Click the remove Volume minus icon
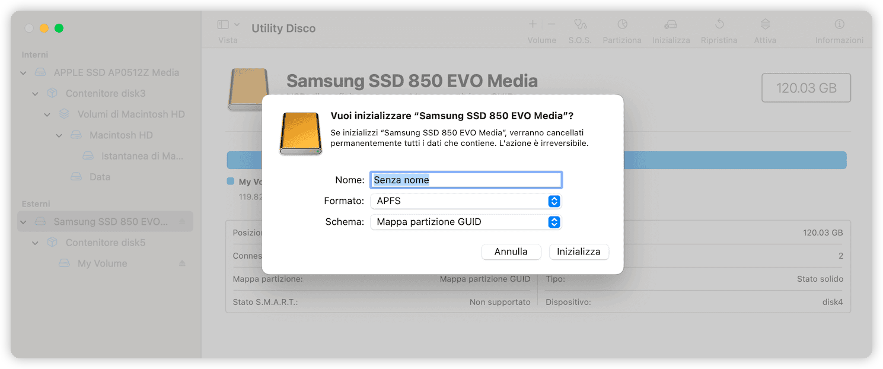Screen dimensions: 883x369 pos(552,24)
